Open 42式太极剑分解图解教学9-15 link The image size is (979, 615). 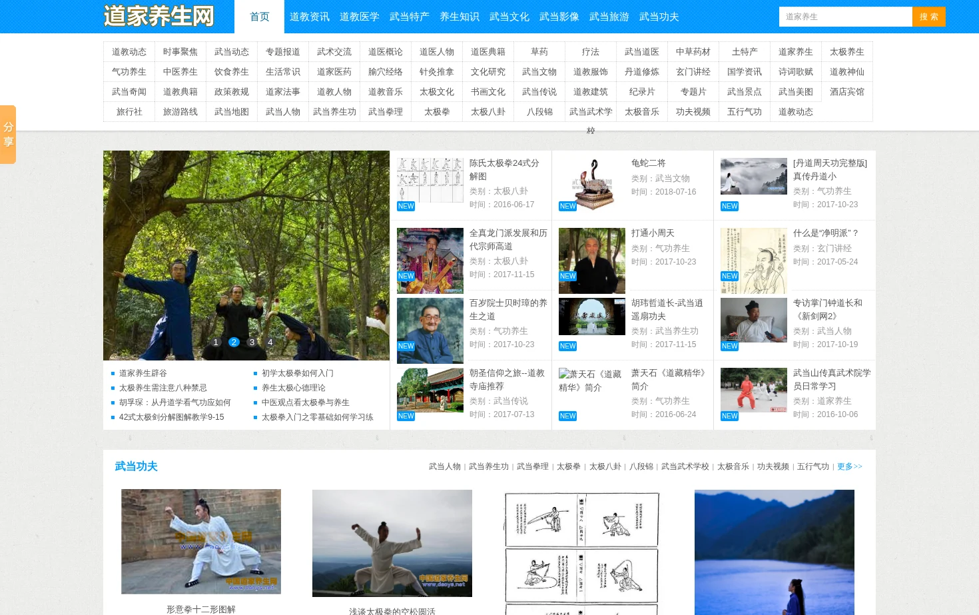tap(171, 417)
